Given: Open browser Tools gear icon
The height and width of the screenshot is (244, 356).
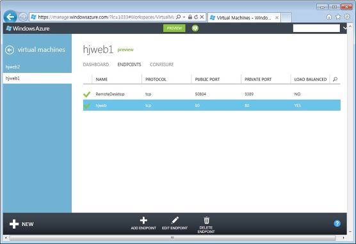Looking at the screenshot, I should [x=347, y=17].
